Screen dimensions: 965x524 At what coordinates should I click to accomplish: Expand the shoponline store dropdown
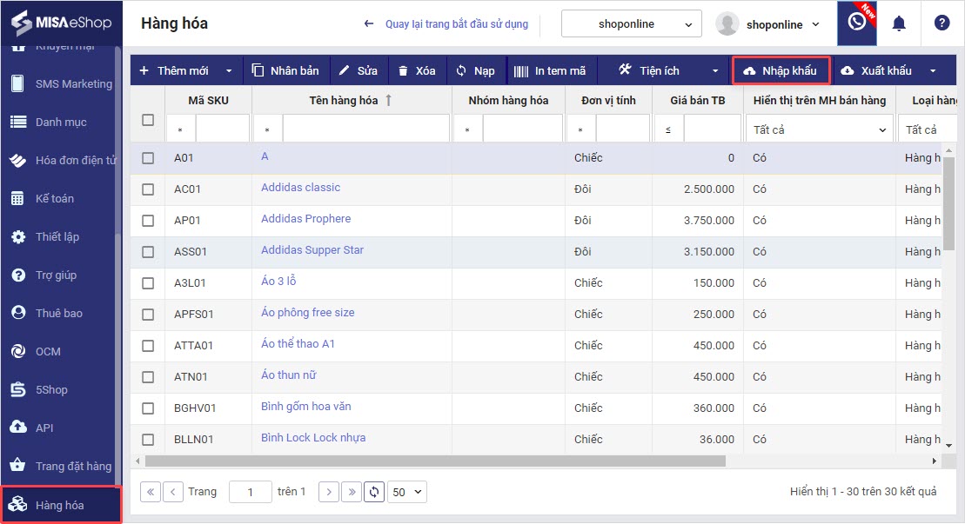click(x=631, y=24)
